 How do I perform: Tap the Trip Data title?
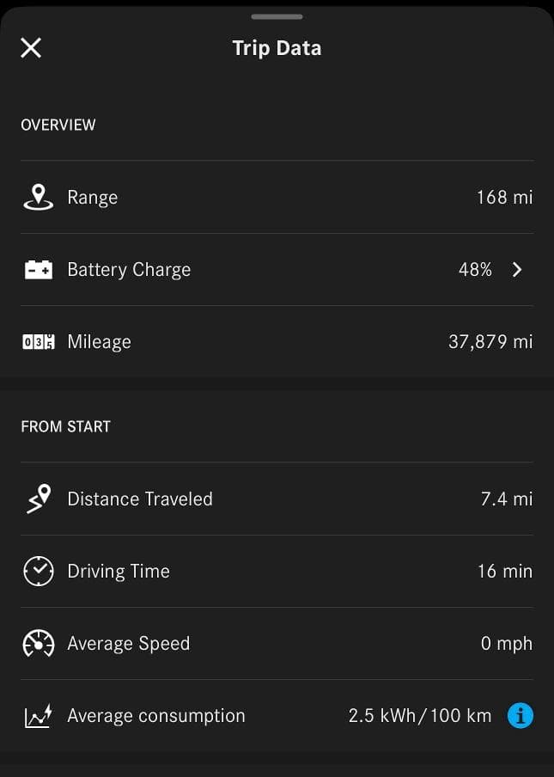pyautogui.click(x=277, y=48)
